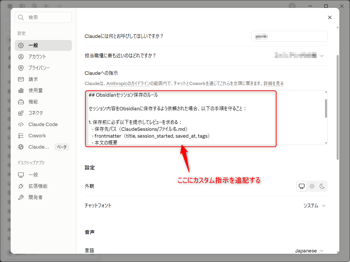
Task: Click the ベータ badge next to Claude…
Action: [x=62, y=147]
